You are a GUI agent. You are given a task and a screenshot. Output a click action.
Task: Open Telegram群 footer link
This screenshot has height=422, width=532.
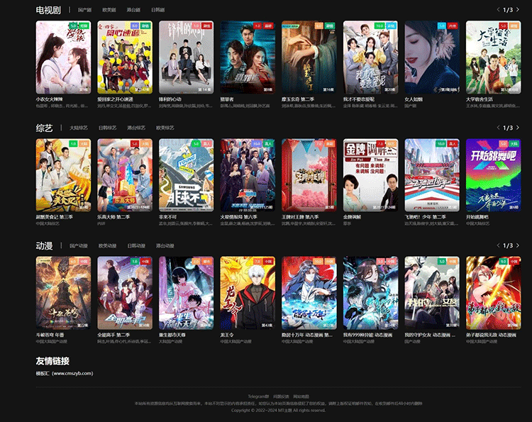click(258, 396)
